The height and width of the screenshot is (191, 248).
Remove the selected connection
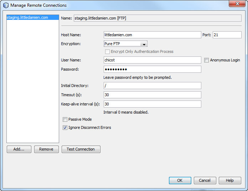point(46,149)
